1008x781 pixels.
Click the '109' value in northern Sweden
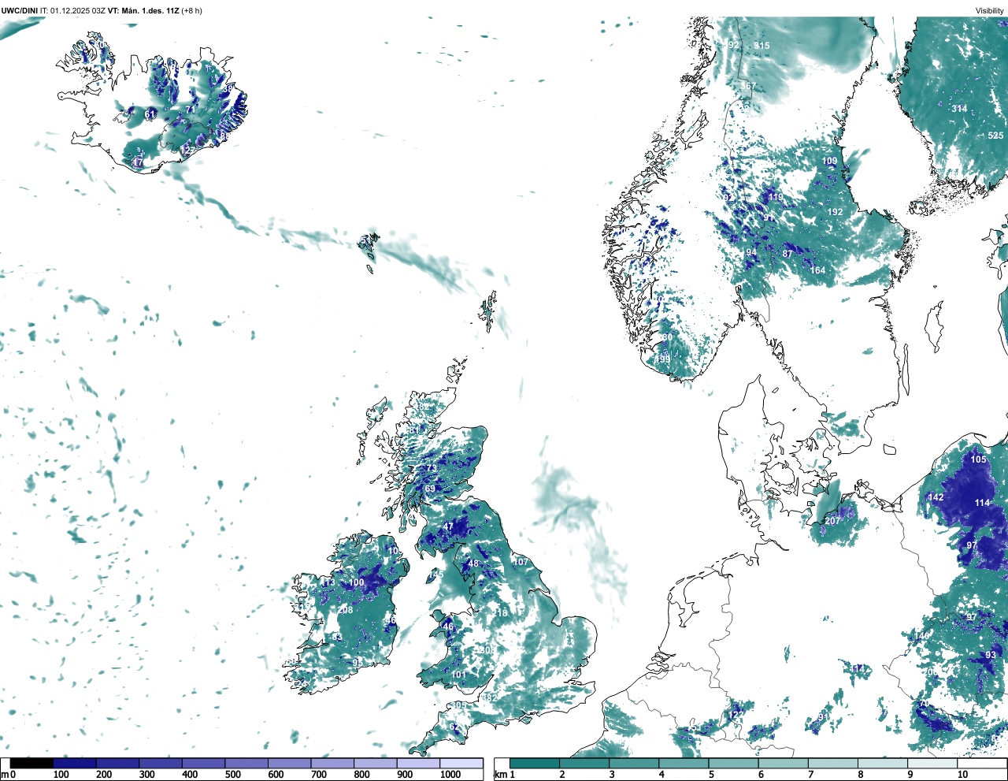click(x=829, y=162)
